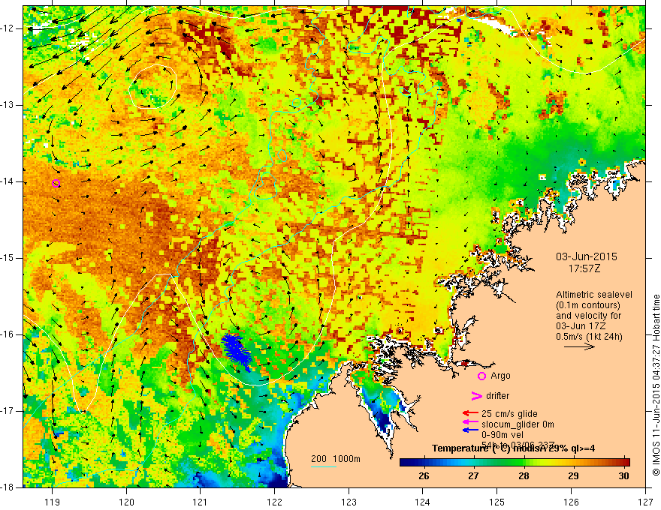Click the date text 03-Jun-2015
The width and height of the screenshot is (661, 510).
pos(587,256)
